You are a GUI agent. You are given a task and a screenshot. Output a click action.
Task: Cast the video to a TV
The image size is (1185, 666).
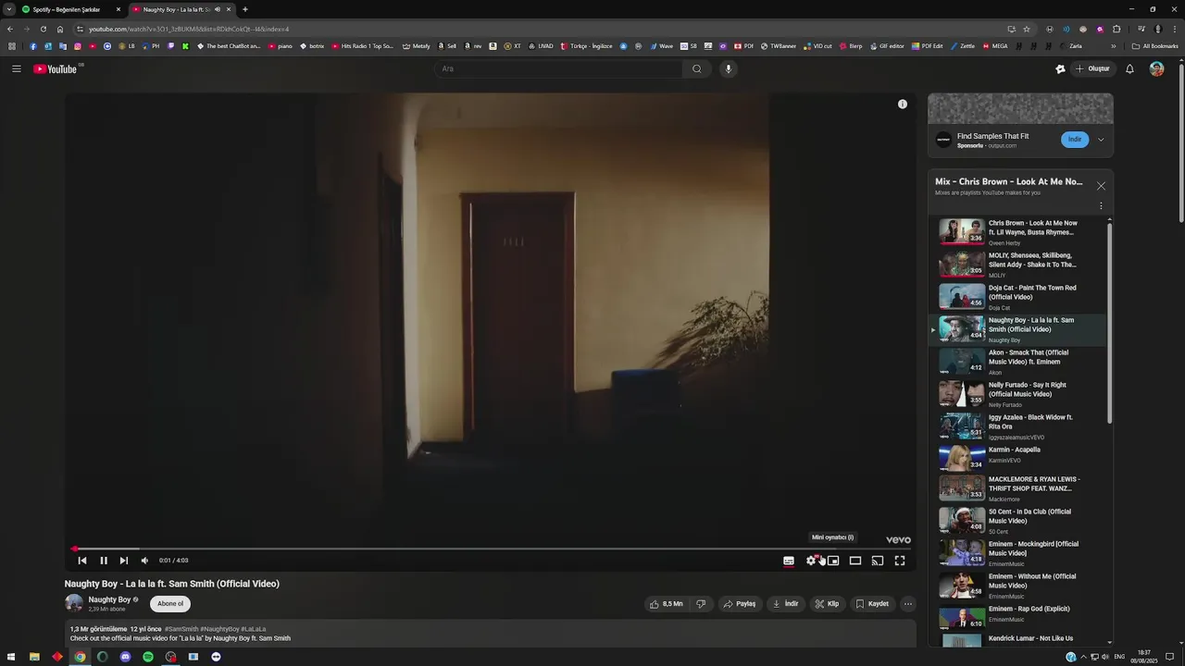point(878,561)
